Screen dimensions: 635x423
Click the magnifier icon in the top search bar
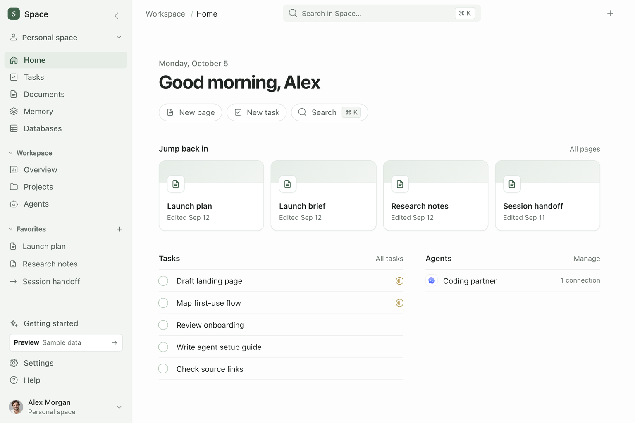click(293, 13)
